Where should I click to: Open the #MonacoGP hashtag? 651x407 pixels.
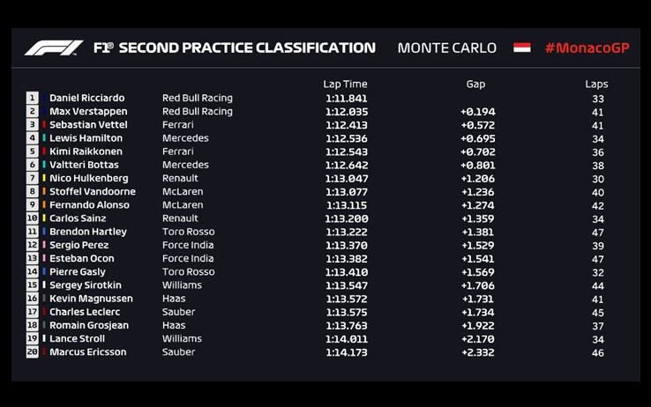click(x=587, y=48)
